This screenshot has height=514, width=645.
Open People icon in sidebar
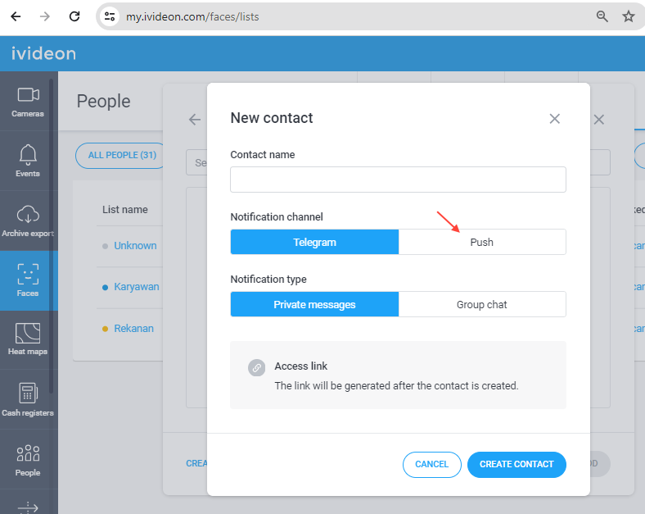pos(28,453)
